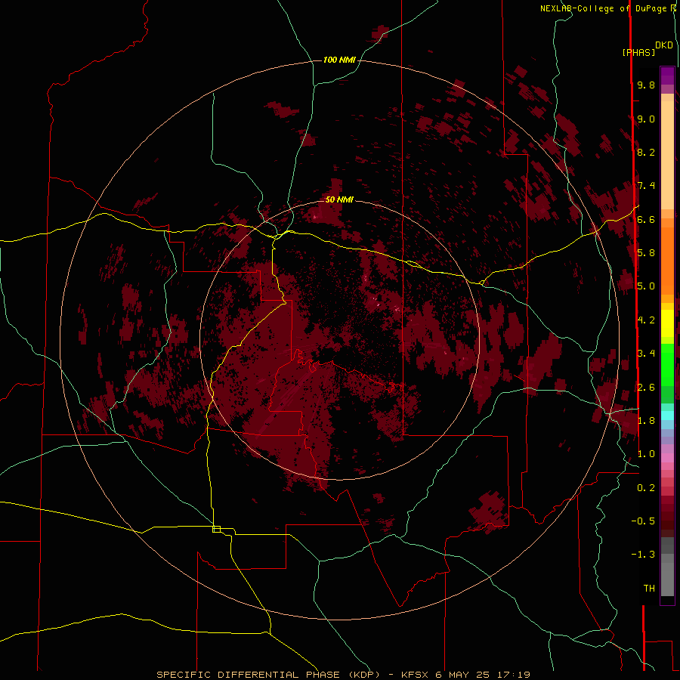This screenshot has height=680, width=680.
Task: Click the 3.4 value on the scale
Action: pos(646,354)
